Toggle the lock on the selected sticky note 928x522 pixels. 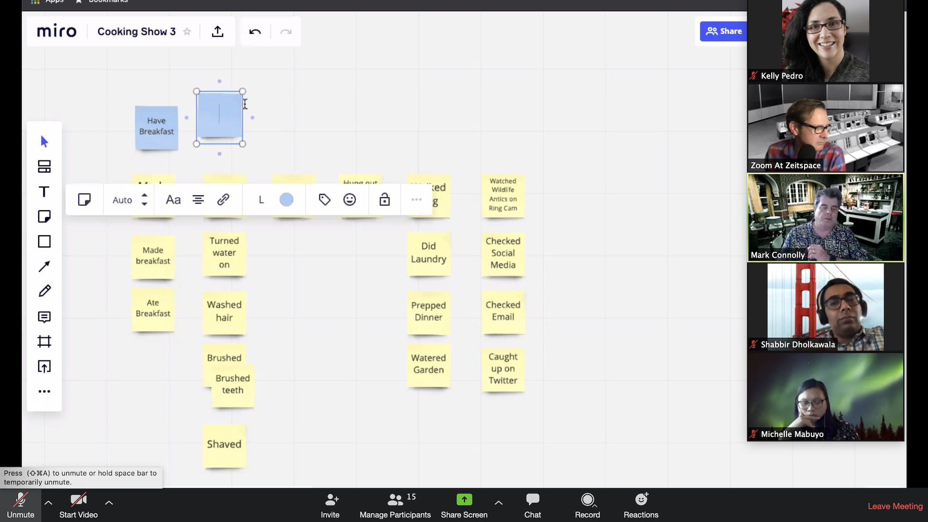pyautogui.click(x=384, y=199)
